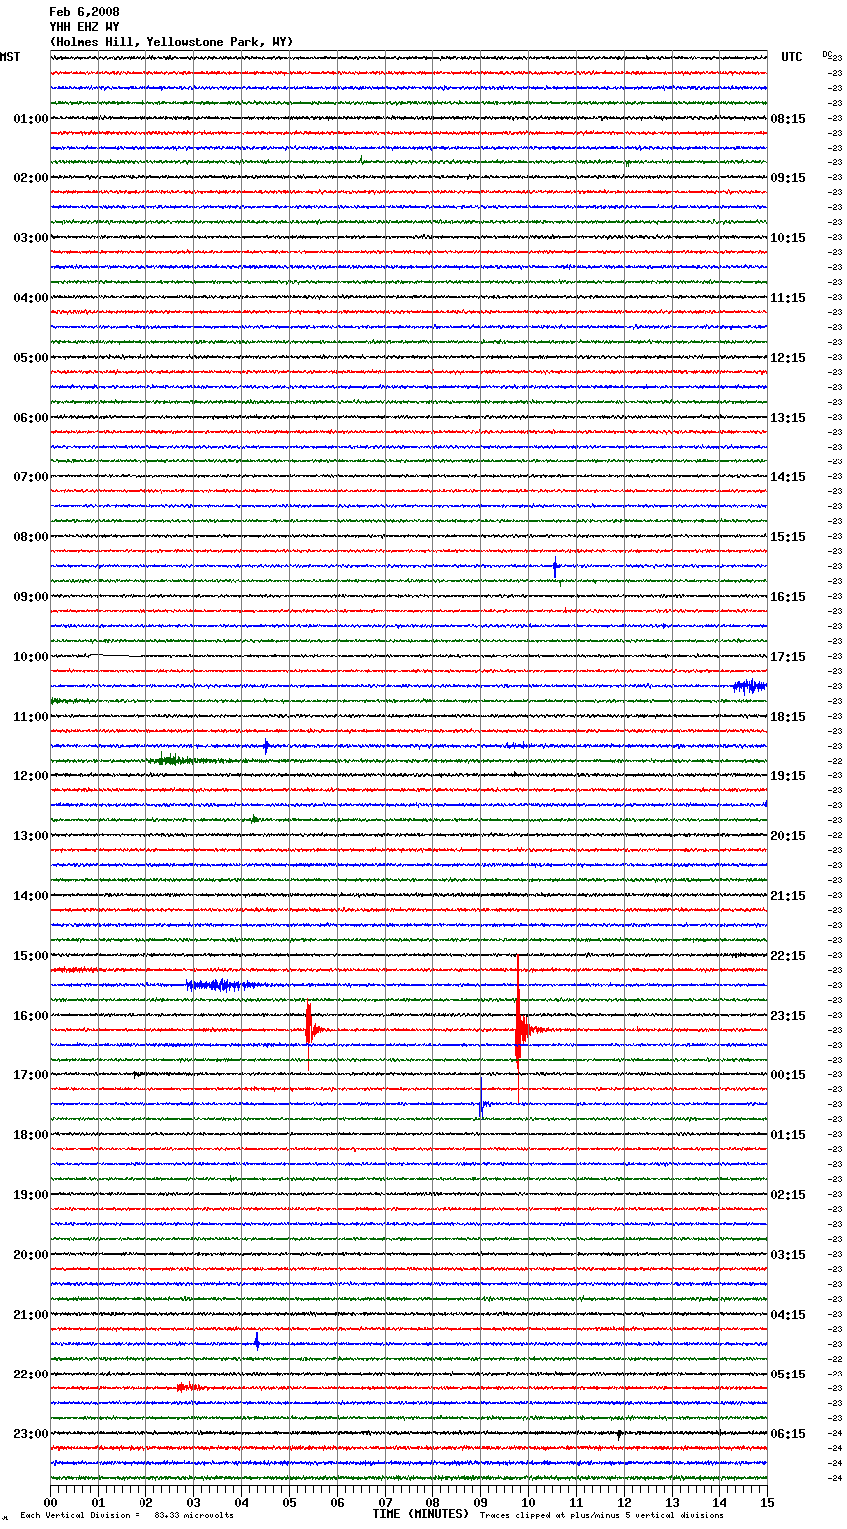847x1529 pixels.
Task: Select the '07:00' MST row label
Action: (x=31, y=477)
